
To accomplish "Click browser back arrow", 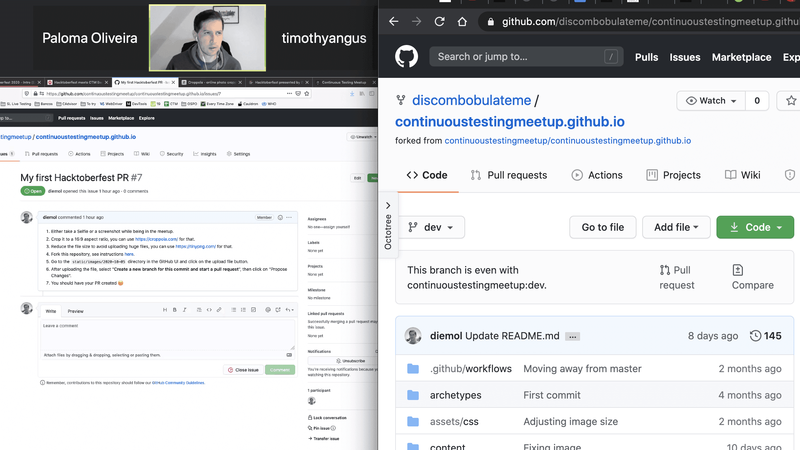I will click(393, 21).
